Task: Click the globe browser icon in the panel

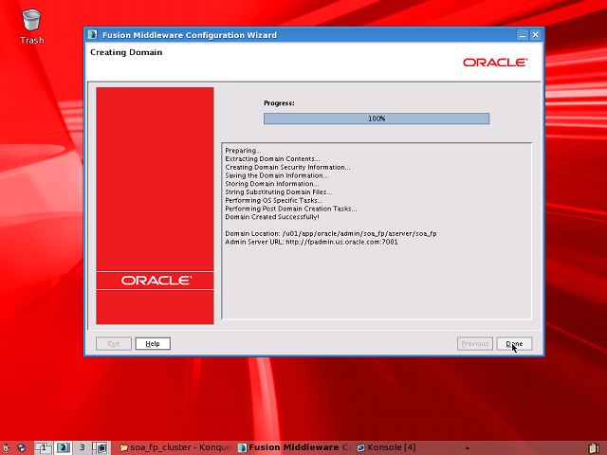Action: (x=22, y=448)
